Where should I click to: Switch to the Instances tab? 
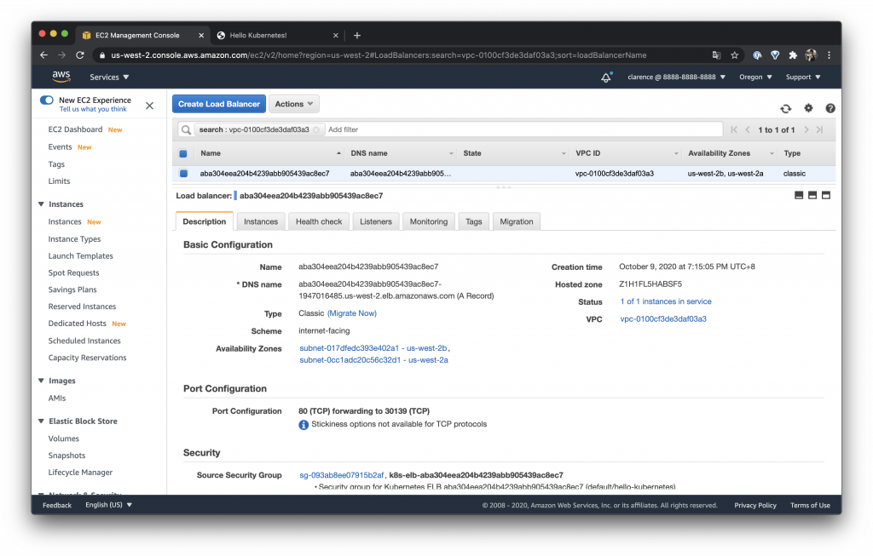[x=261, y=221]
